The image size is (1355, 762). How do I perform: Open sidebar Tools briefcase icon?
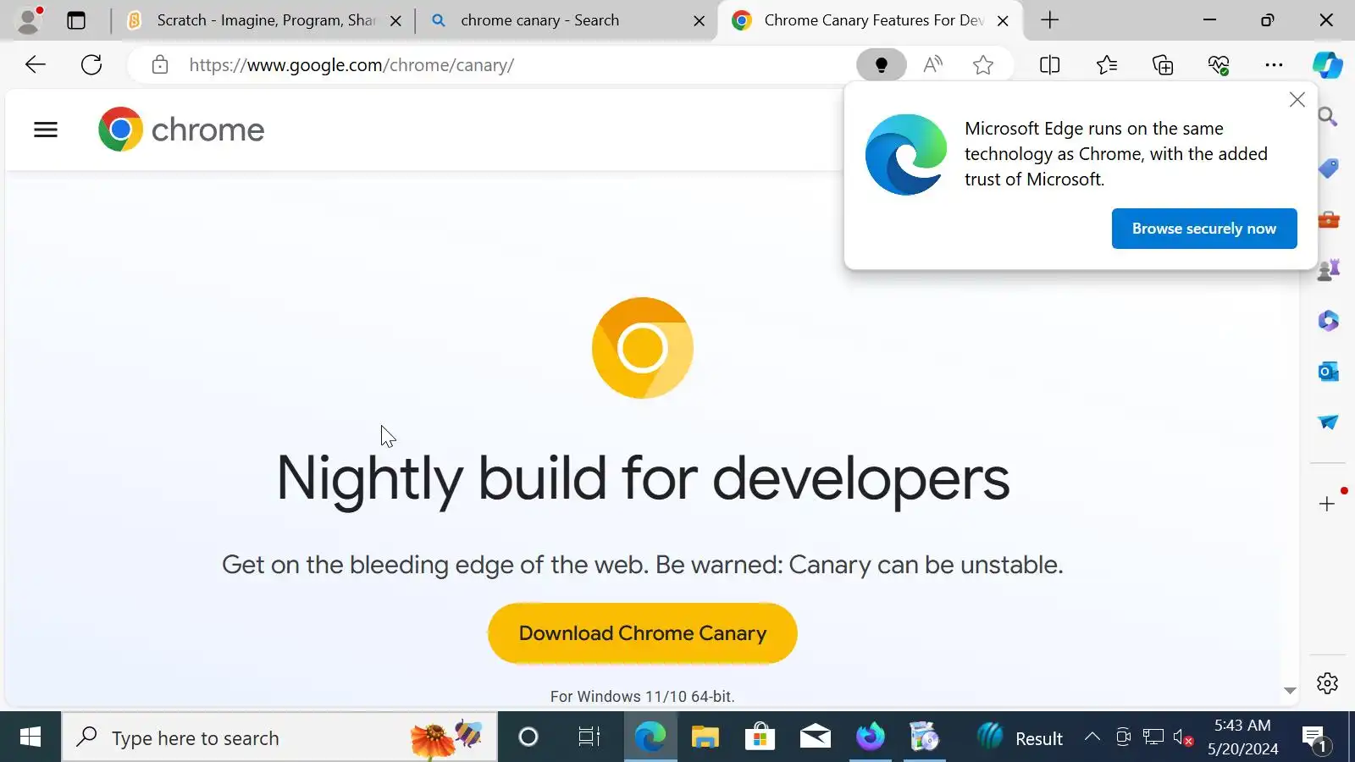[1328, 219]
